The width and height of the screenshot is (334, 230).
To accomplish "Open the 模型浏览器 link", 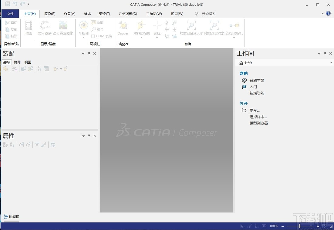I will point(258,123).
